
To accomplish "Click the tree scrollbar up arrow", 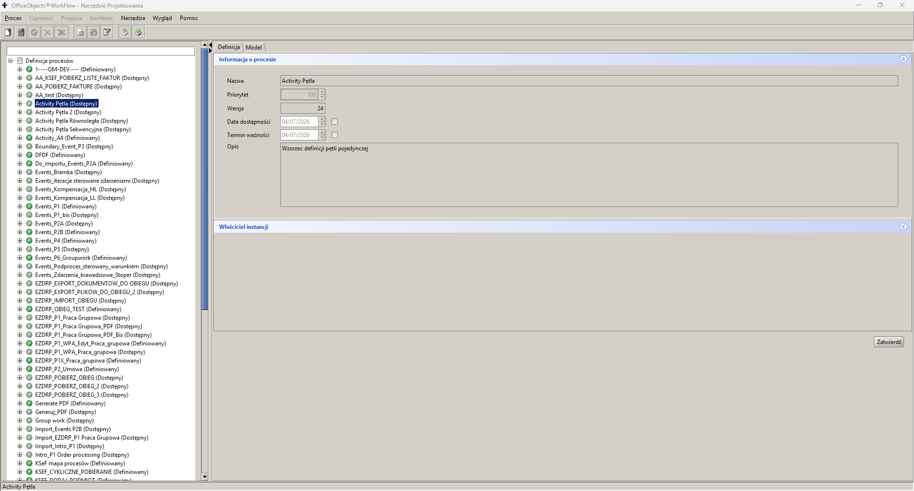I will [205, 45].
